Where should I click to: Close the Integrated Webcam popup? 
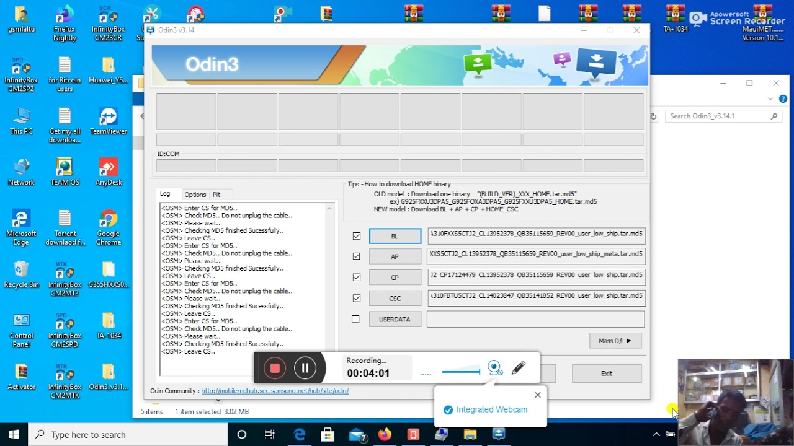538,395
